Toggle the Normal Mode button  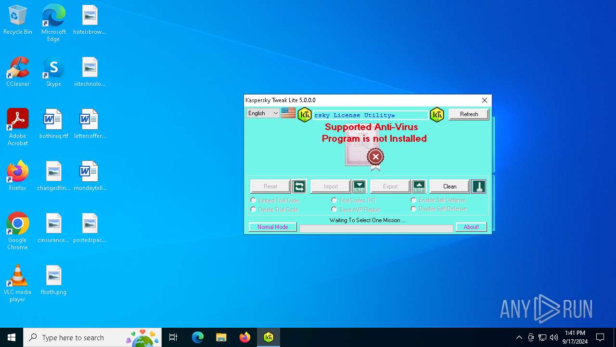coord(272,227)
